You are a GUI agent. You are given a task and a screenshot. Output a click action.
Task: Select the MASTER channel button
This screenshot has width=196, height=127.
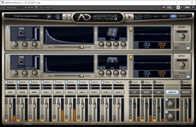[x=186, y=92]
